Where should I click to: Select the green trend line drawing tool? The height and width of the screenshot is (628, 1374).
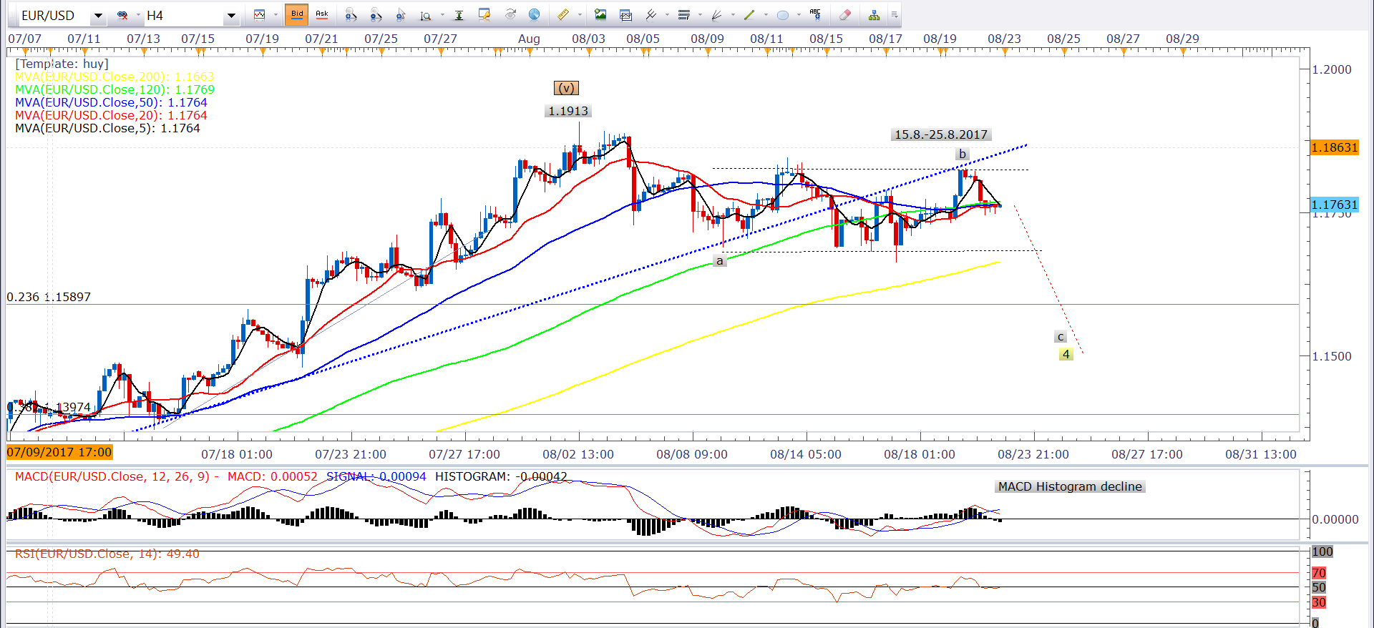pyautogui.click(x=749, y=15)
